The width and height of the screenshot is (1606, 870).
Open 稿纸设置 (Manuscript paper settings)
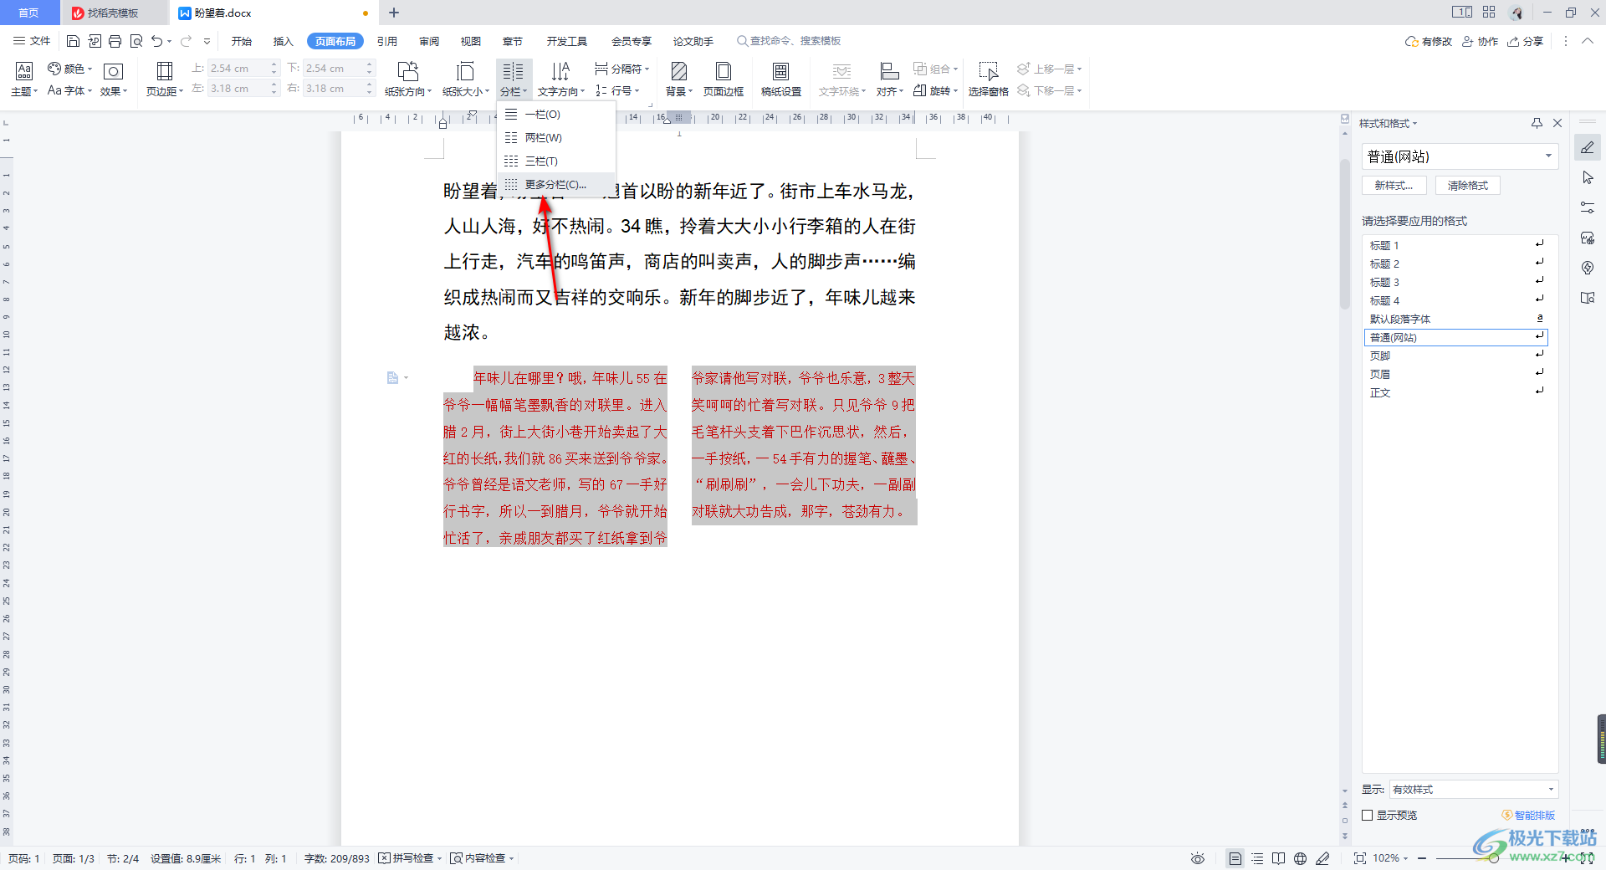(781, 79)
